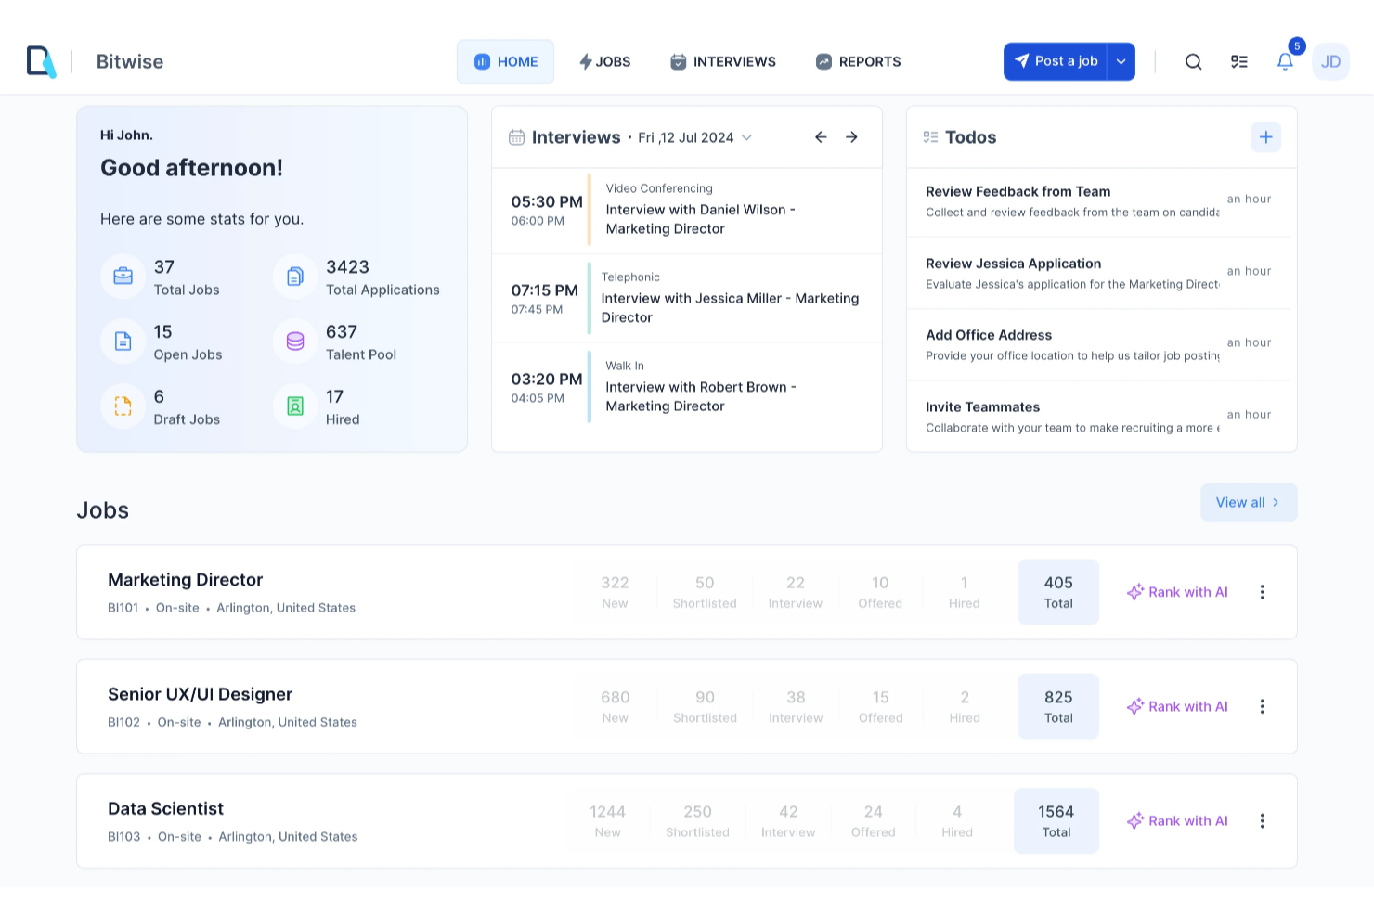Open more options for Senior UX/UI Designer

1262,706
